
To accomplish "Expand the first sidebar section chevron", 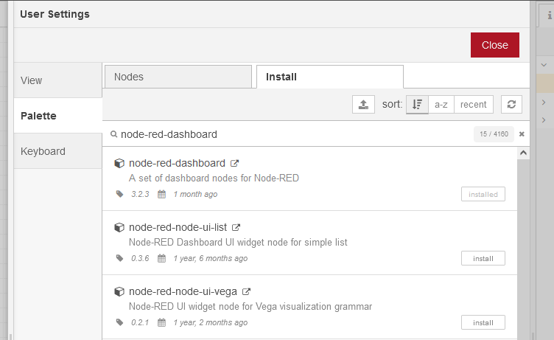I will click(544, 102).
